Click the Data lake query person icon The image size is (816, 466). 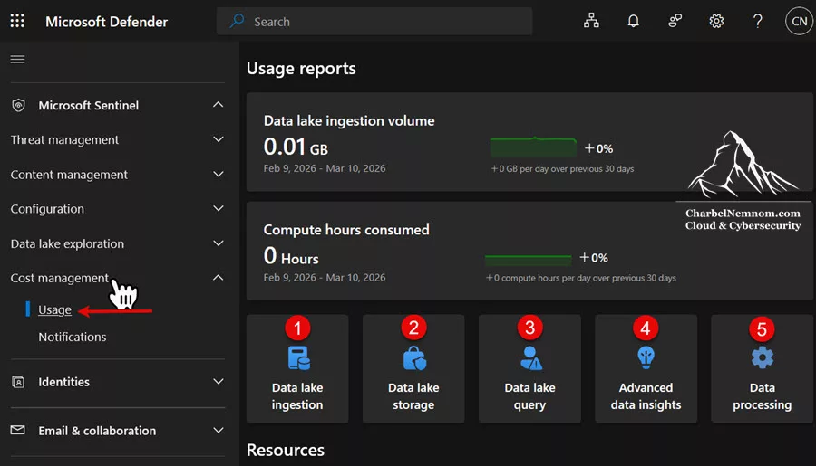click(530, 358)
